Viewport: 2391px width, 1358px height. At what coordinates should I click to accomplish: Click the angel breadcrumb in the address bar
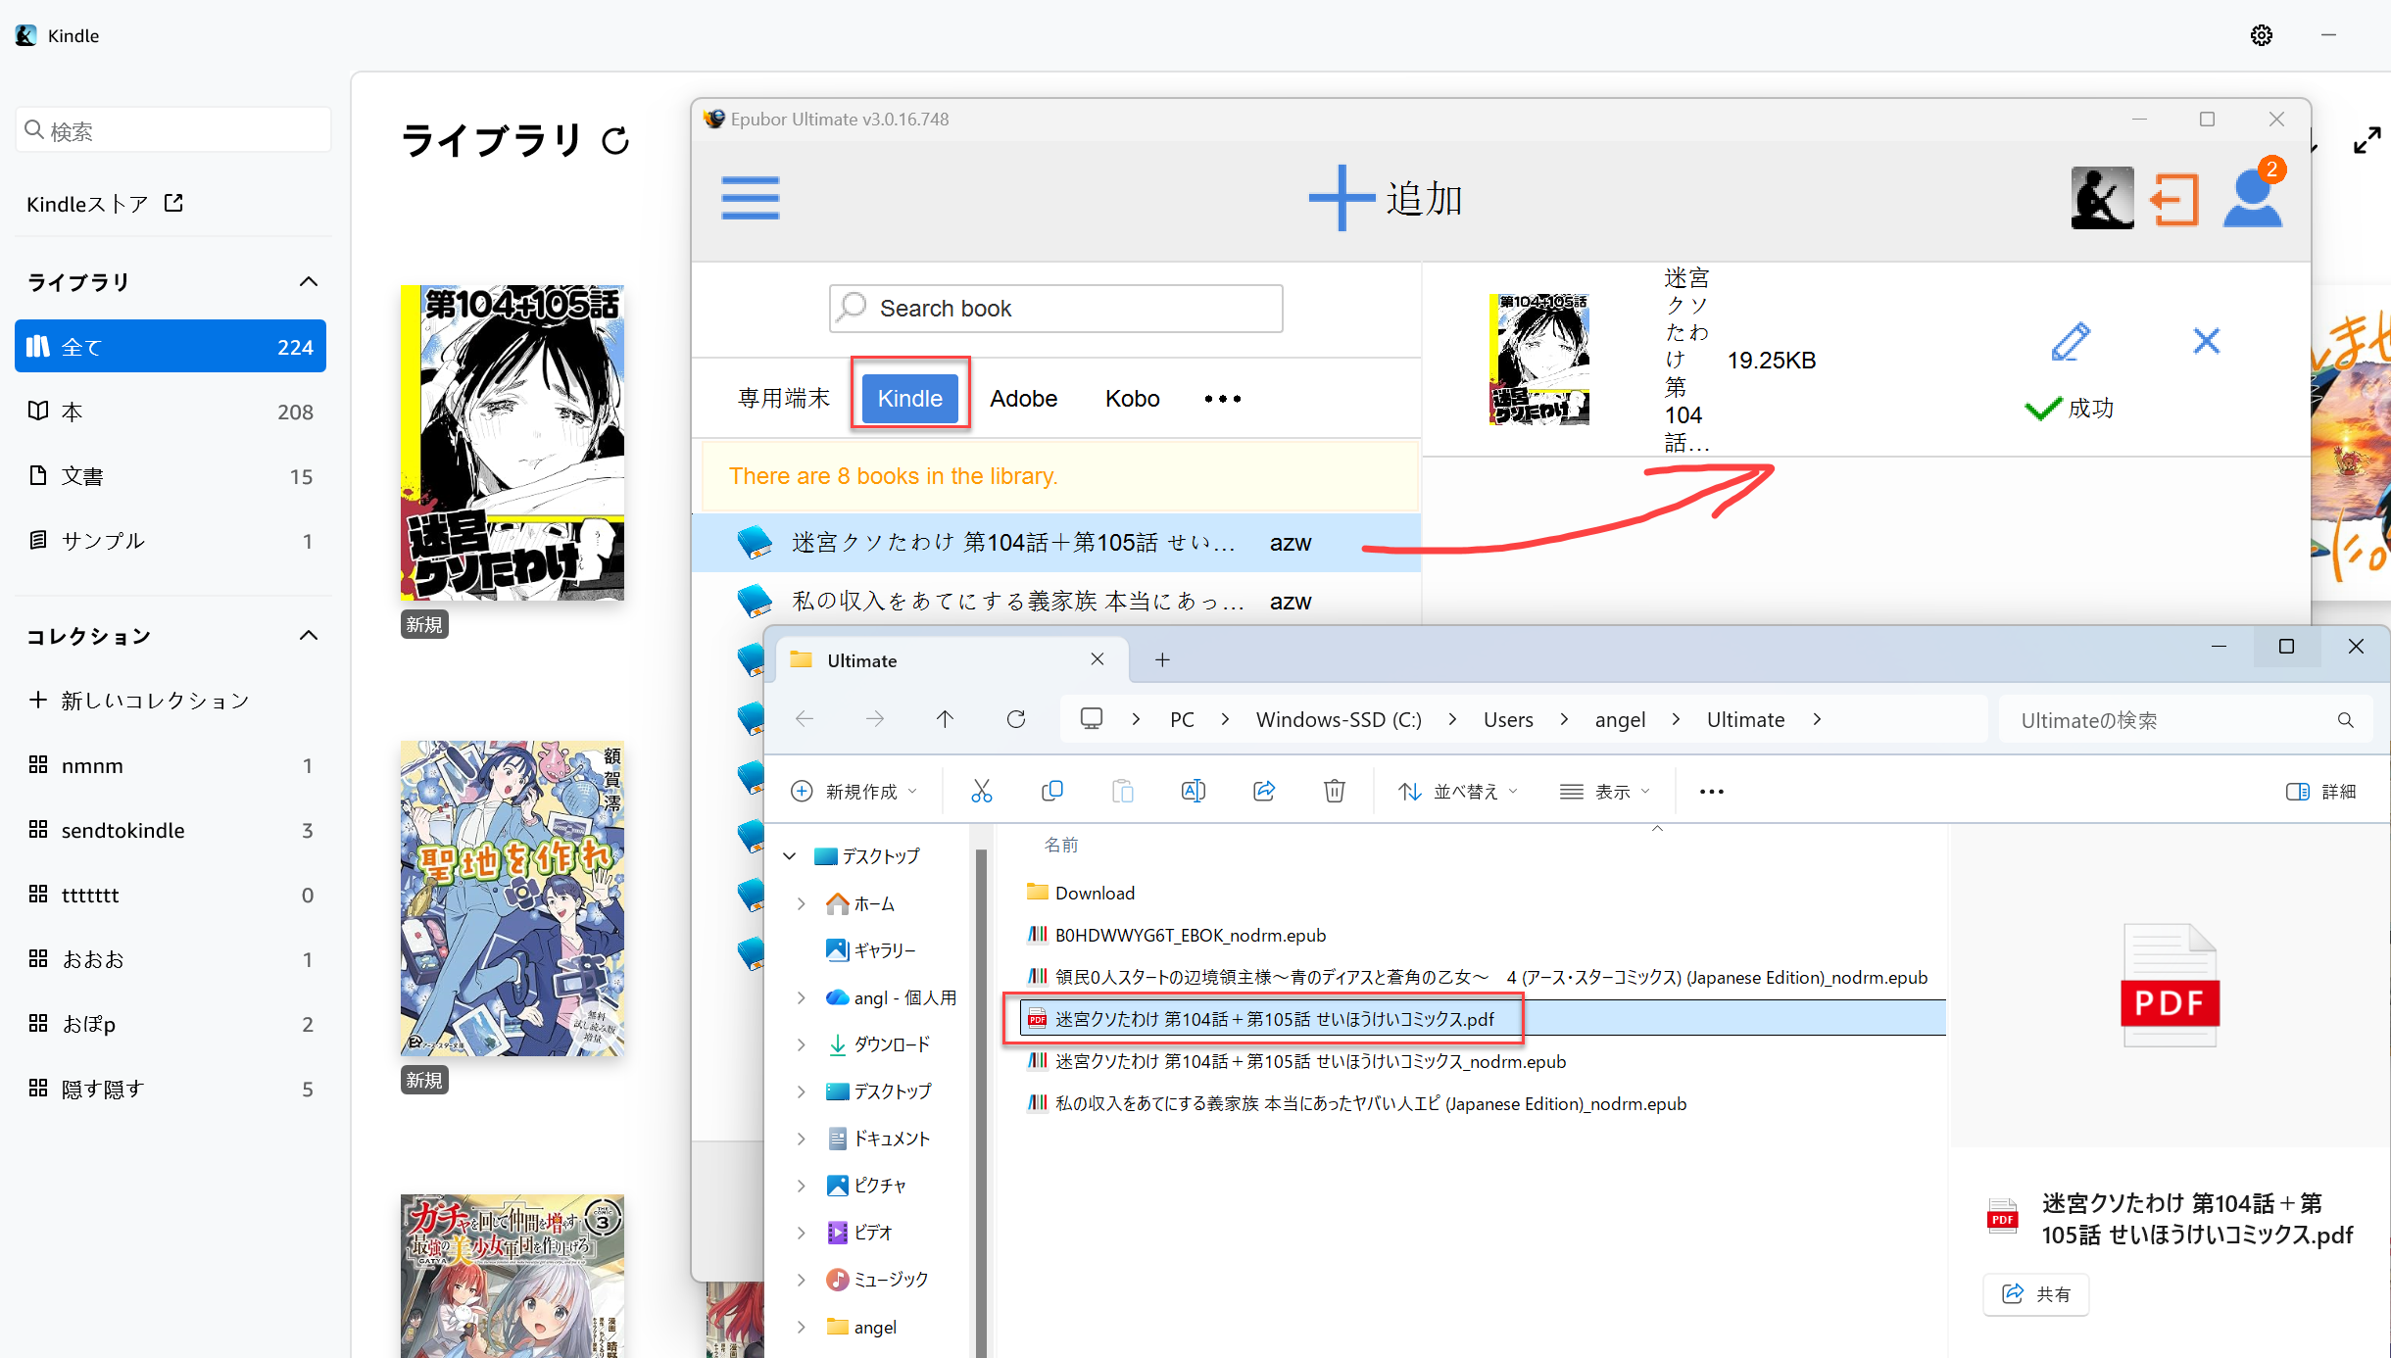1620,719
